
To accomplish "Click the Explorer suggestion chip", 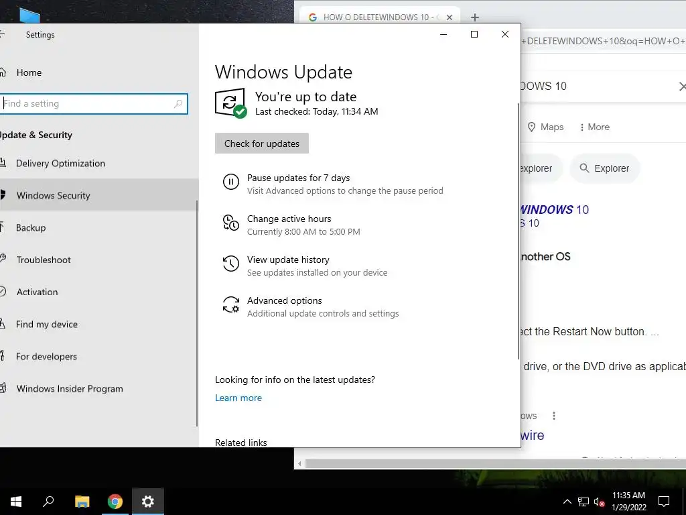I will tap(605, 168).
